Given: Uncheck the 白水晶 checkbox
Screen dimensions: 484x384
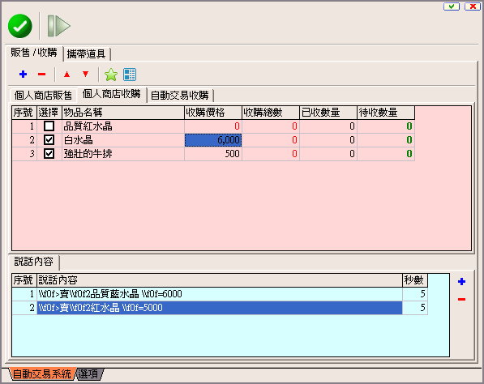Looking at the screenshot, I should click(49, 140).
